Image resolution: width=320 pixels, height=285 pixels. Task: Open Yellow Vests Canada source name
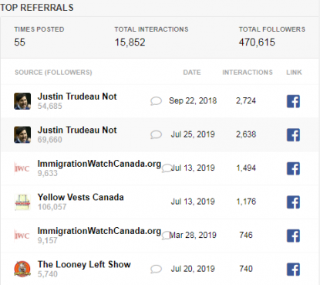point(81,197)
